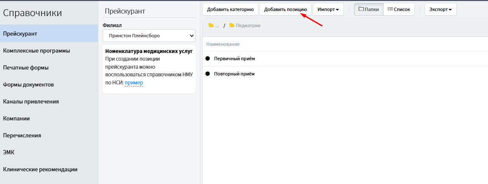Switch to Список list view
Image resolution: width=488 pixels, height=184 pixels.
tap(398, 9)
